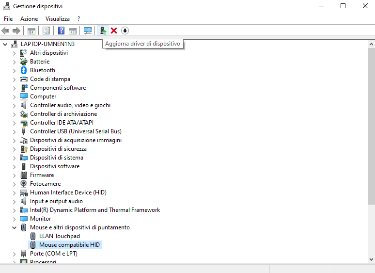The height and width of the screenshot is (273, 375).
Task: Select Mouse compatibile HID device
Action: pos(69,245)
